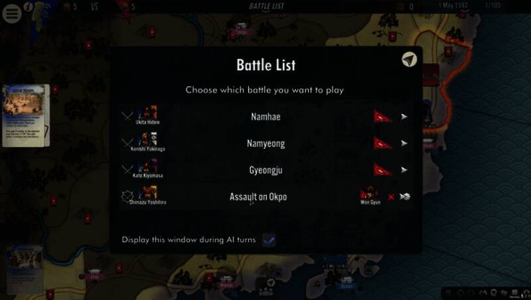Start the Namhae battle with its arrow
Image resolution: width=531 pixels, height=300 pixels.
[x=404, y=116]
